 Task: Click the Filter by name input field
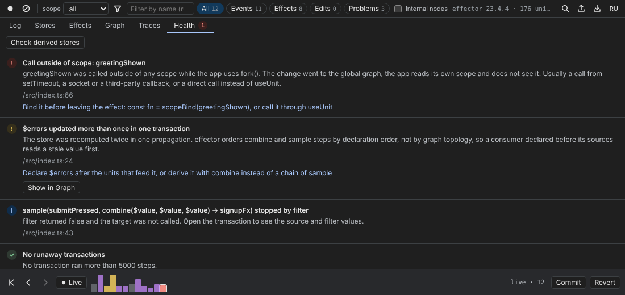pos(160,9)
